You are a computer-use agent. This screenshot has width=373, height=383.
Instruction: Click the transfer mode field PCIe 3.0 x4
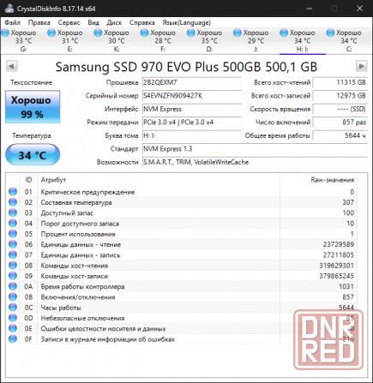click(x=192, y=123)
